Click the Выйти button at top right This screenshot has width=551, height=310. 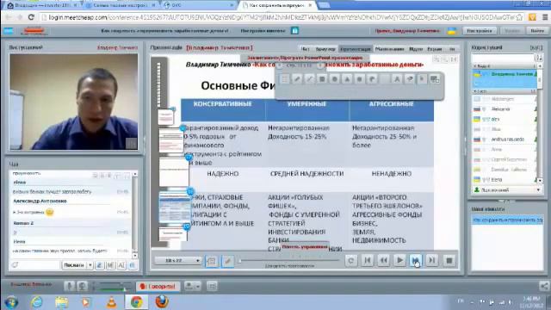tap(537, 31)
